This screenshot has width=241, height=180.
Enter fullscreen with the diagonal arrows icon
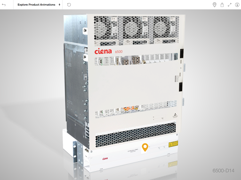click(x=230, y=5)
